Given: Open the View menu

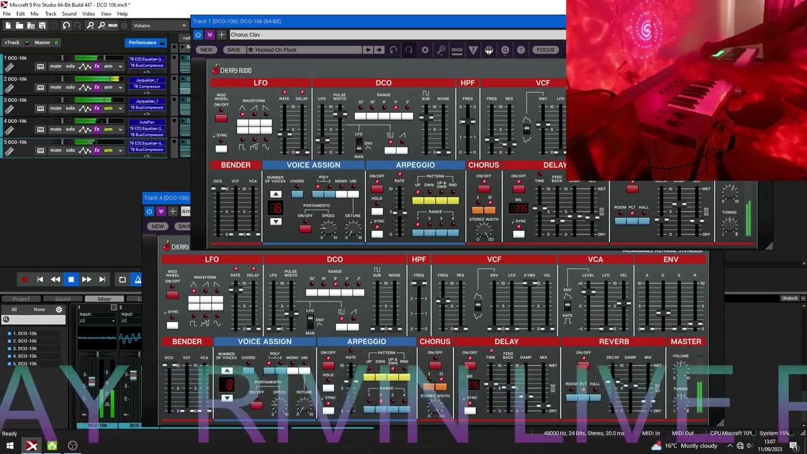Looking at the screenshot, I should click(x=106, y=14).
